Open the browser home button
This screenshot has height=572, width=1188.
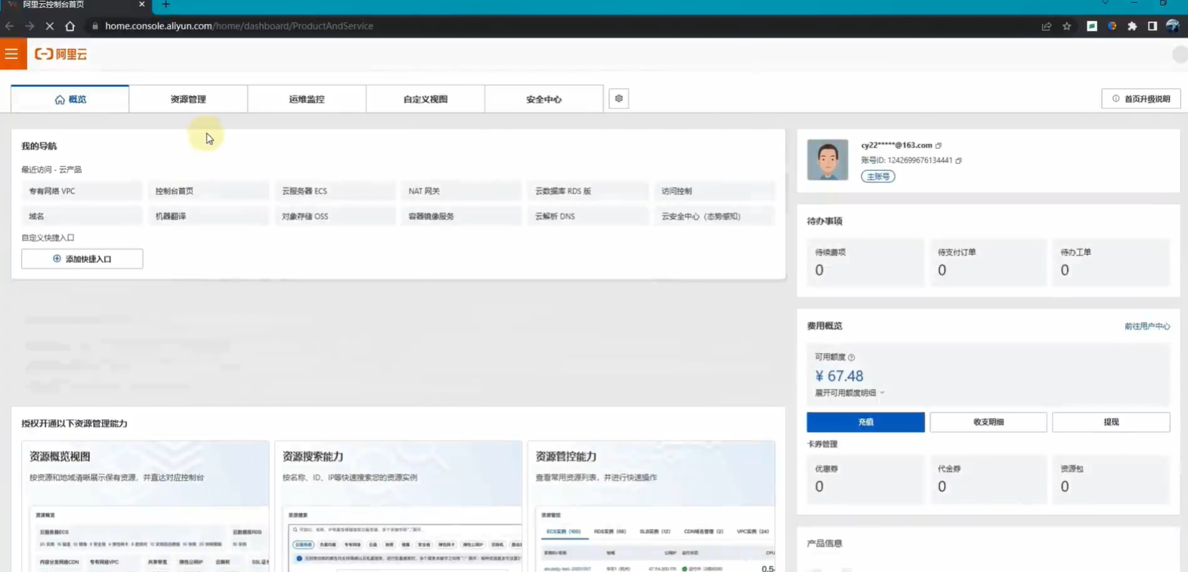70,26
